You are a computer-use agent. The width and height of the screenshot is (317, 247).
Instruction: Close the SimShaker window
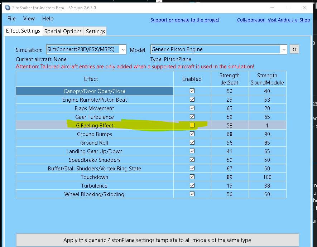(305, 8)
